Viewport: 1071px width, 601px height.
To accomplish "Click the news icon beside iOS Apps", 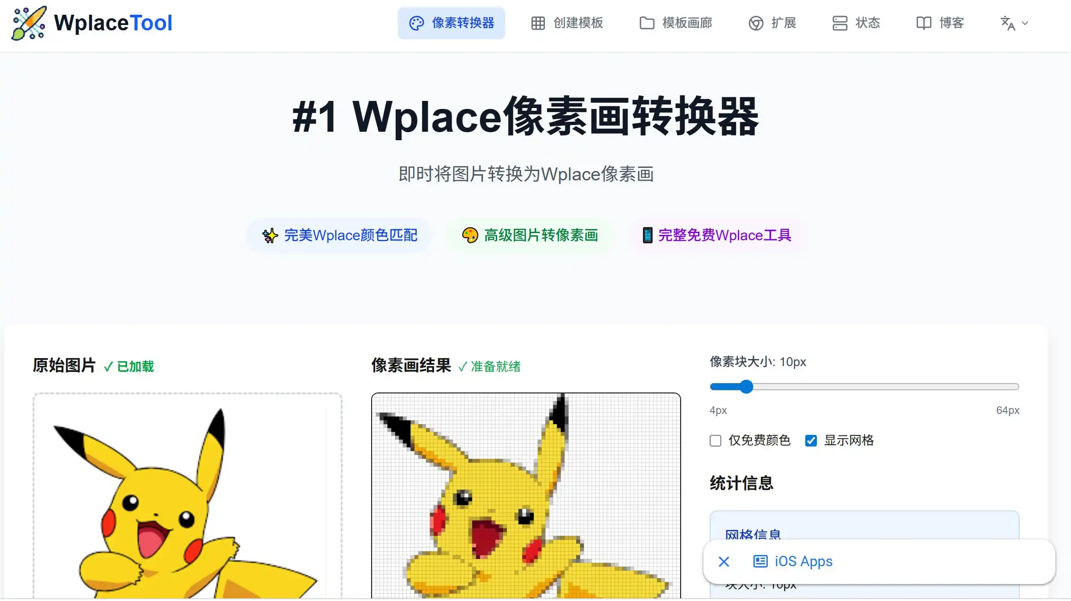I will pyautogui.click(x=761, y=561).
